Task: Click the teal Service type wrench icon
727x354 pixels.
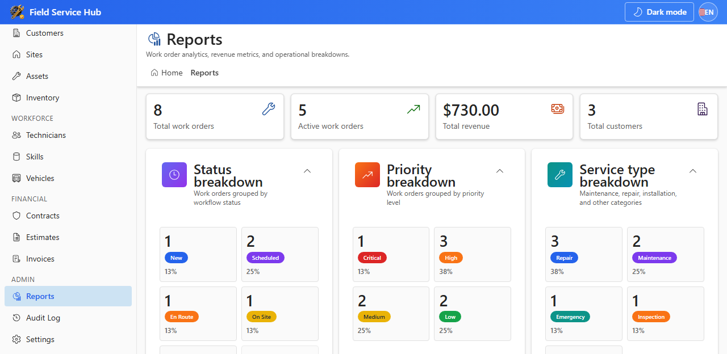Action: [560, 175]
